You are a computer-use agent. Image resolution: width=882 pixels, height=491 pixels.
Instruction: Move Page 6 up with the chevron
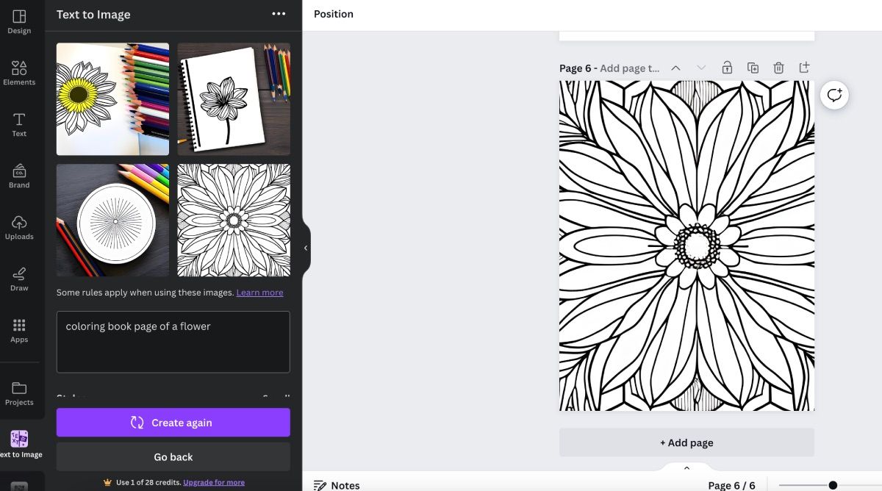point(675,67)
